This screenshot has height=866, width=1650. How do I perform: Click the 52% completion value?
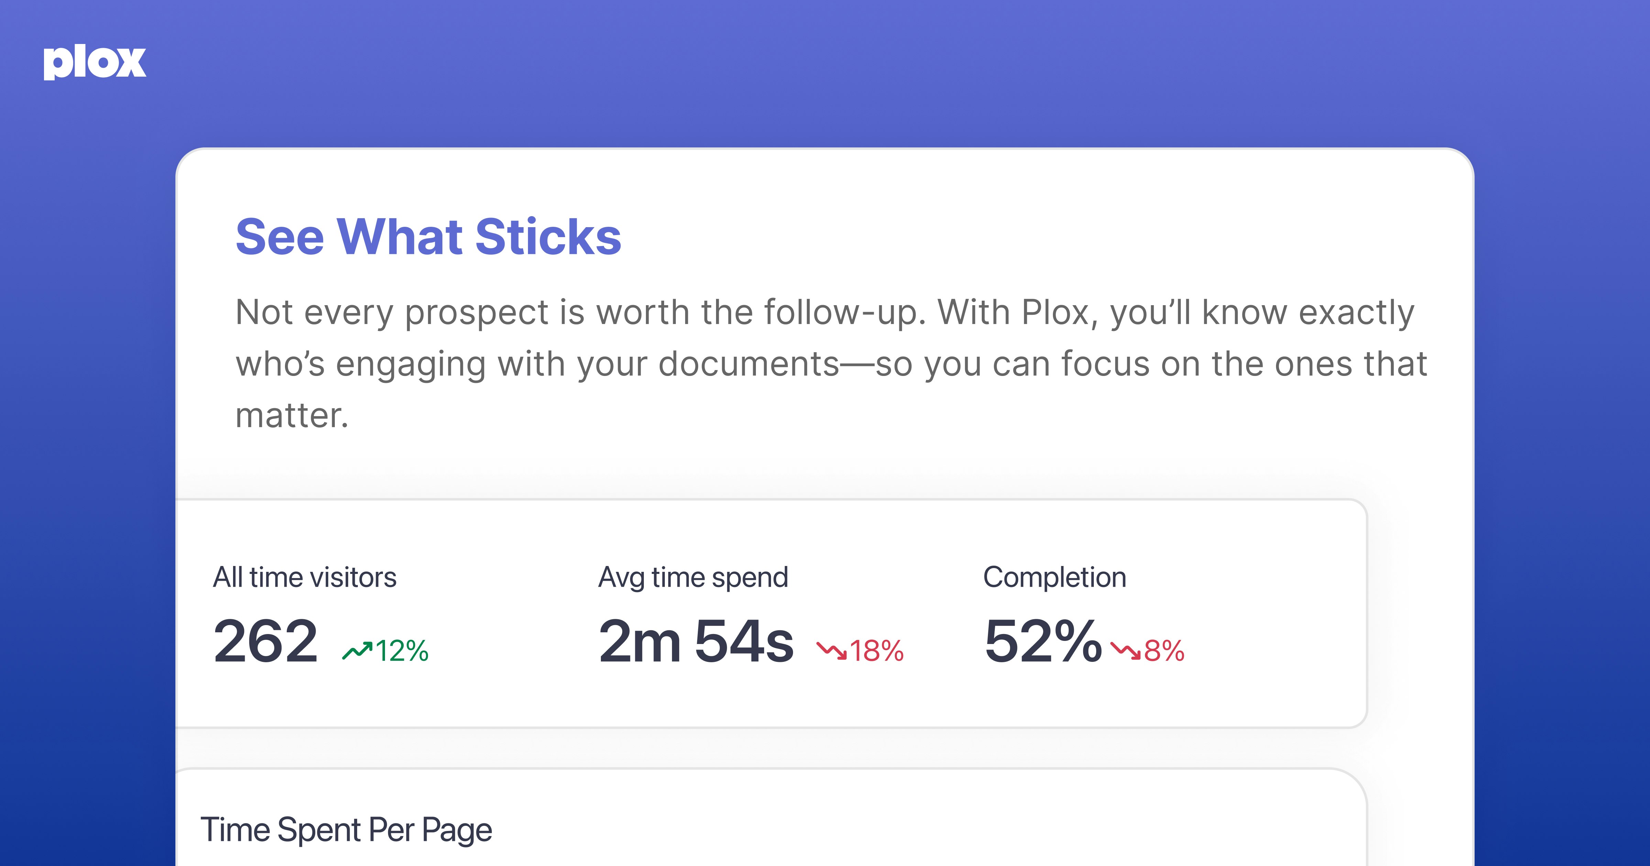(x=1043, y=641)
